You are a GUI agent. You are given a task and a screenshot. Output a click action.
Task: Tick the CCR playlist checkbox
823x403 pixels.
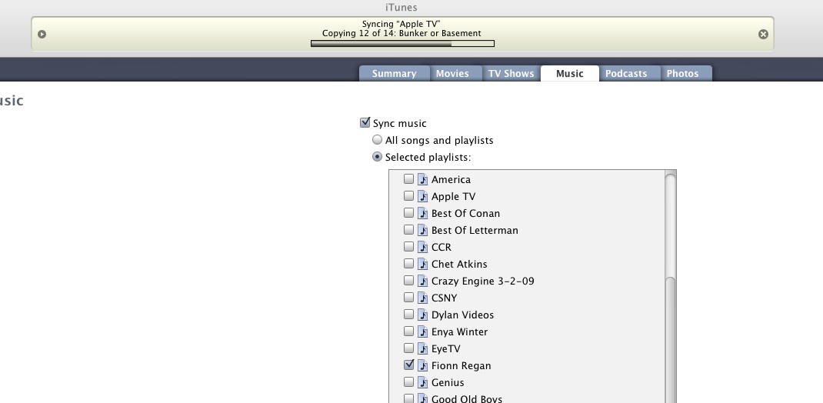(x=408, y=247)
